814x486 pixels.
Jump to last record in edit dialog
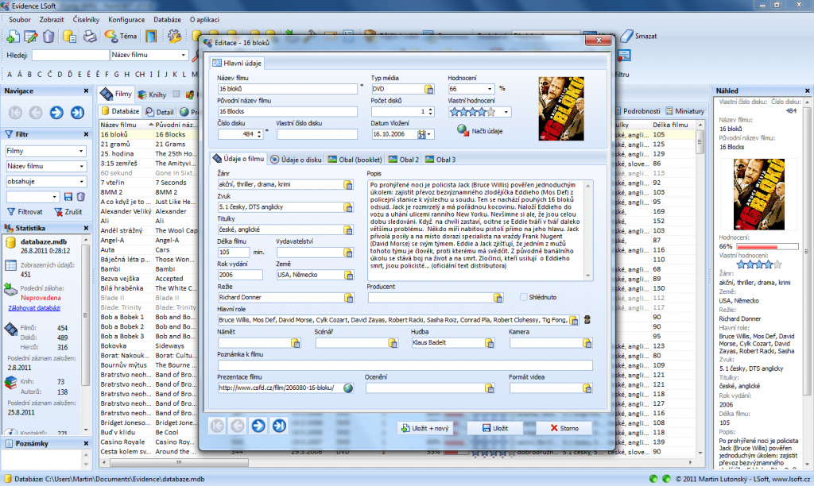[279, 426]
